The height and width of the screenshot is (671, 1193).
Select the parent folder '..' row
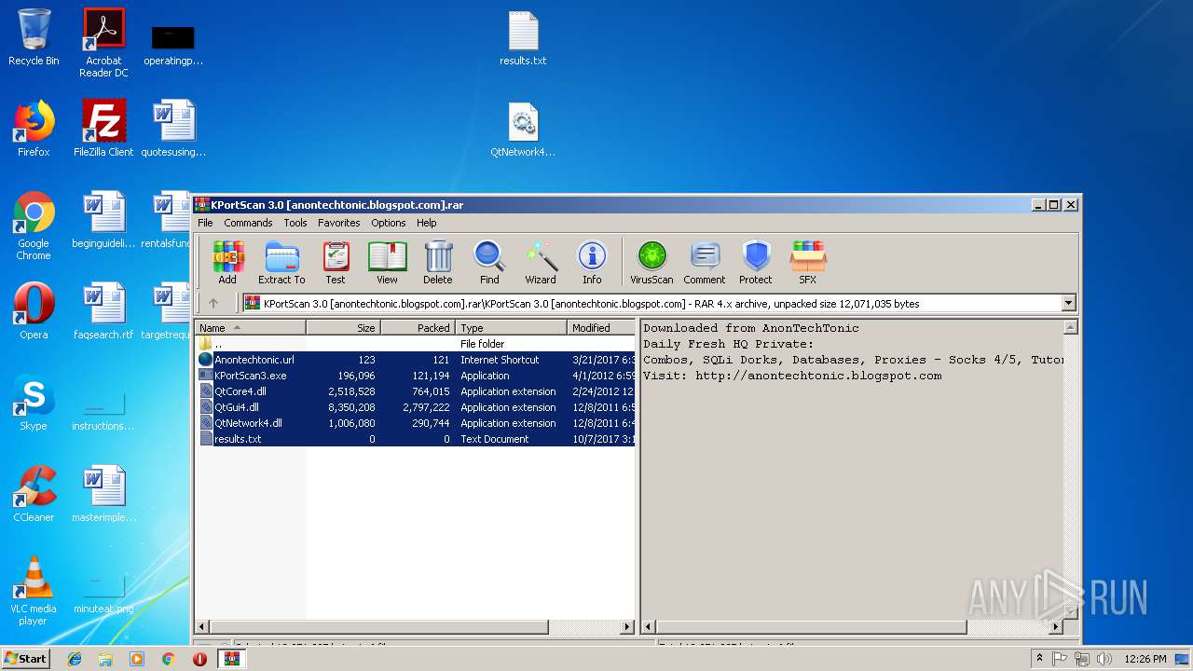415,344
